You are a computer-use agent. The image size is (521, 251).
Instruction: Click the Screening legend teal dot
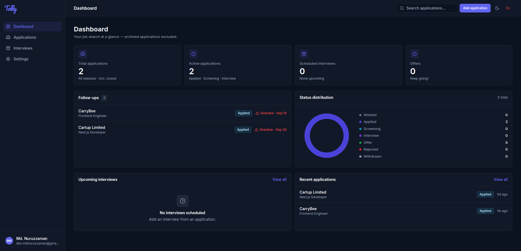tap(360, 129)
